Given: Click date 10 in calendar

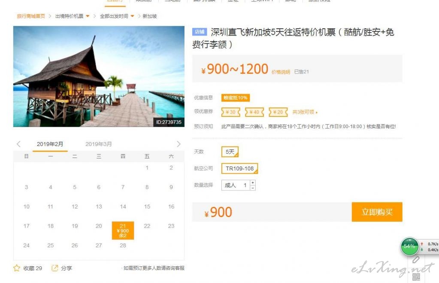Looking at the screenshot, I should point(26,207).
